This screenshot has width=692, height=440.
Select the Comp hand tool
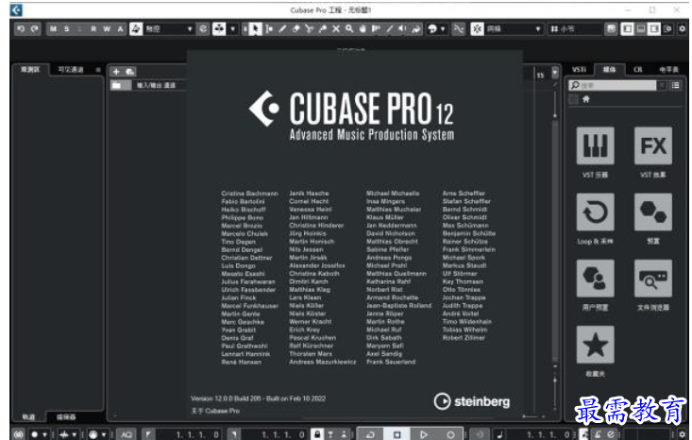pos(363,29)
